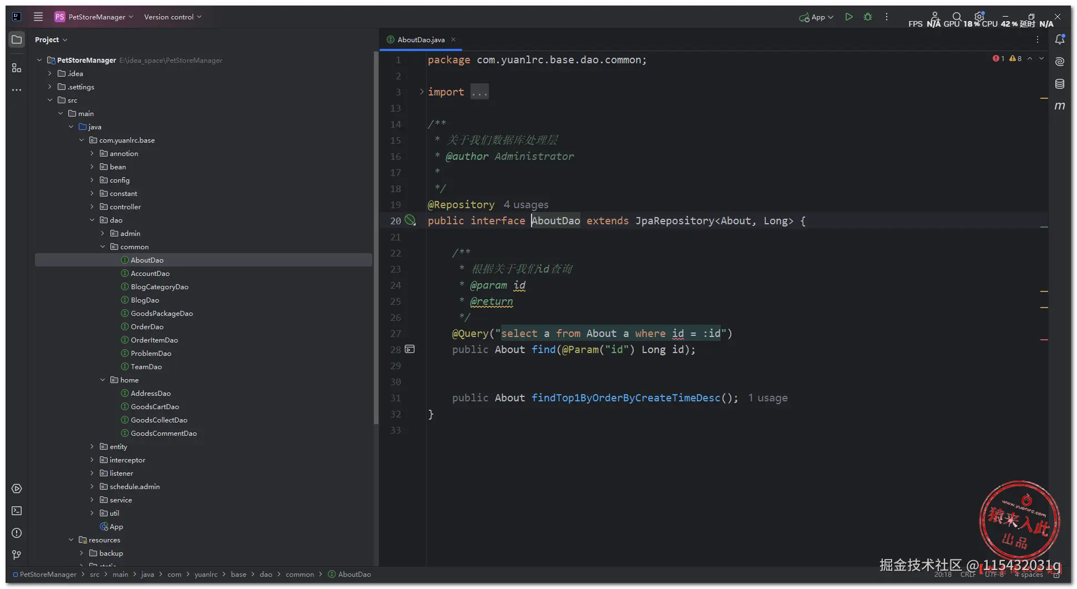
Task: Open Version control dropdown
Action: [x=173, y=17]
